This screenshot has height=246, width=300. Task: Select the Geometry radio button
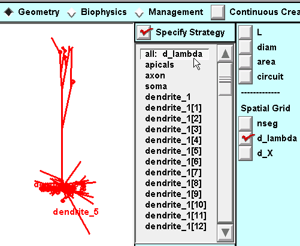tap(9, 12)
